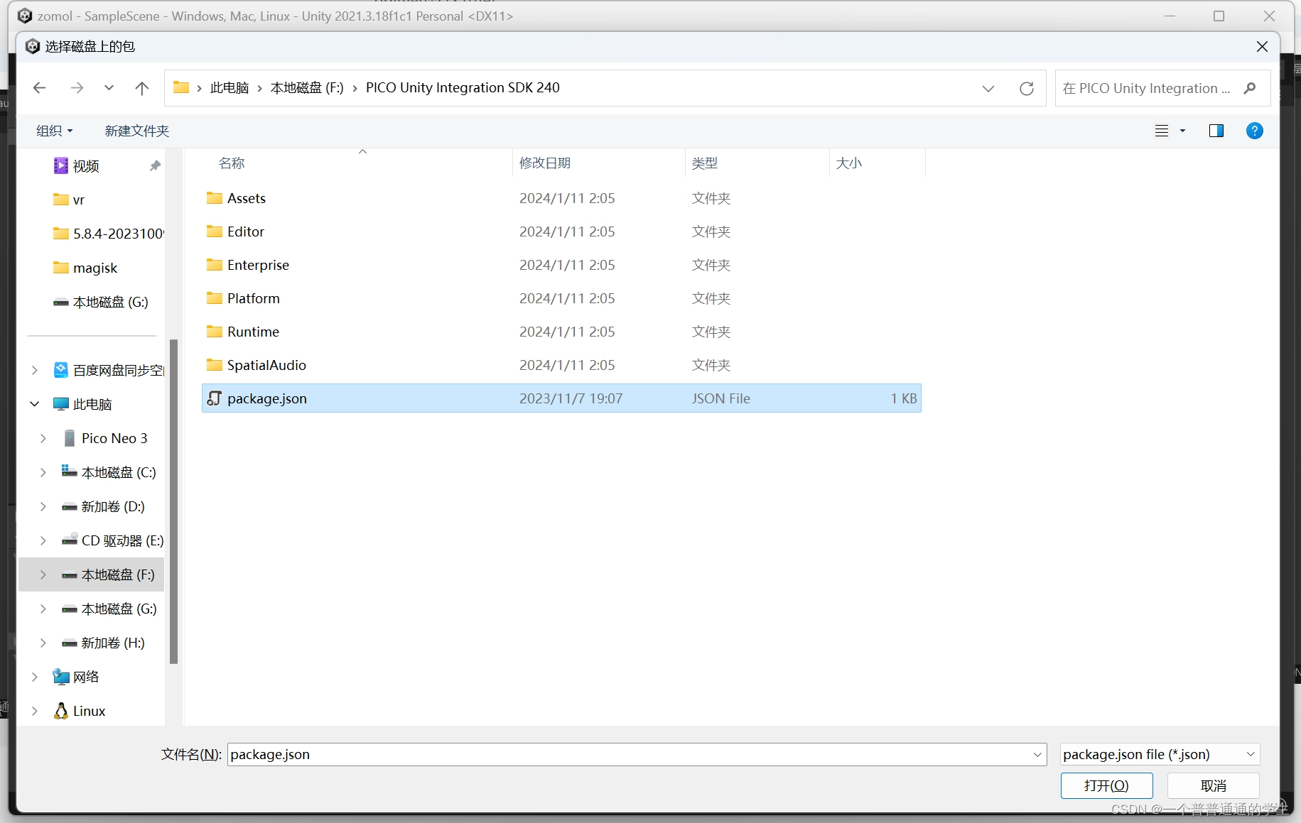Click the package.json file icon
The image size is (1301, 823).
point(214,398)
